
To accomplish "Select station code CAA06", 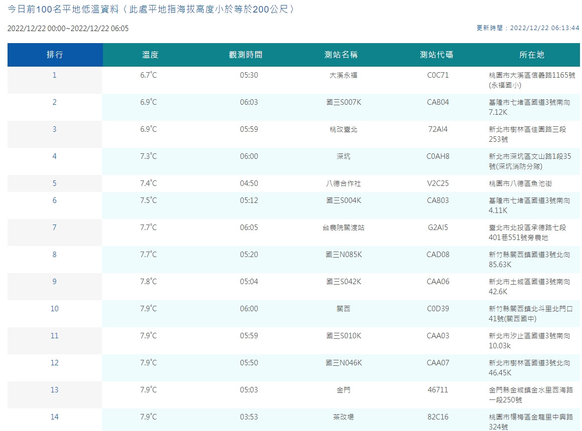I will point(438,282).
